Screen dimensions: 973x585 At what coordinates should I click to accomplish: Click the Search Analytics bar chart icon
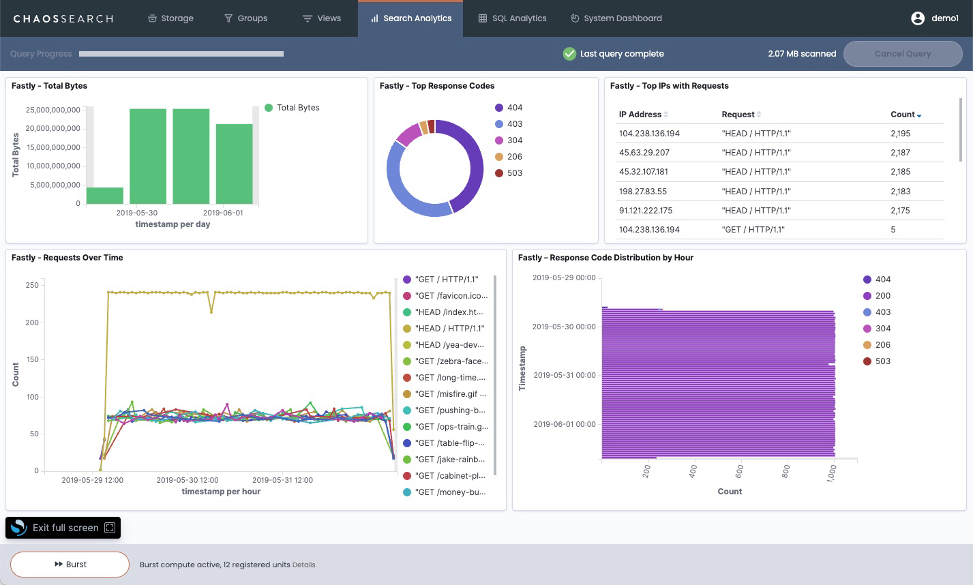[x=374, y=18]
